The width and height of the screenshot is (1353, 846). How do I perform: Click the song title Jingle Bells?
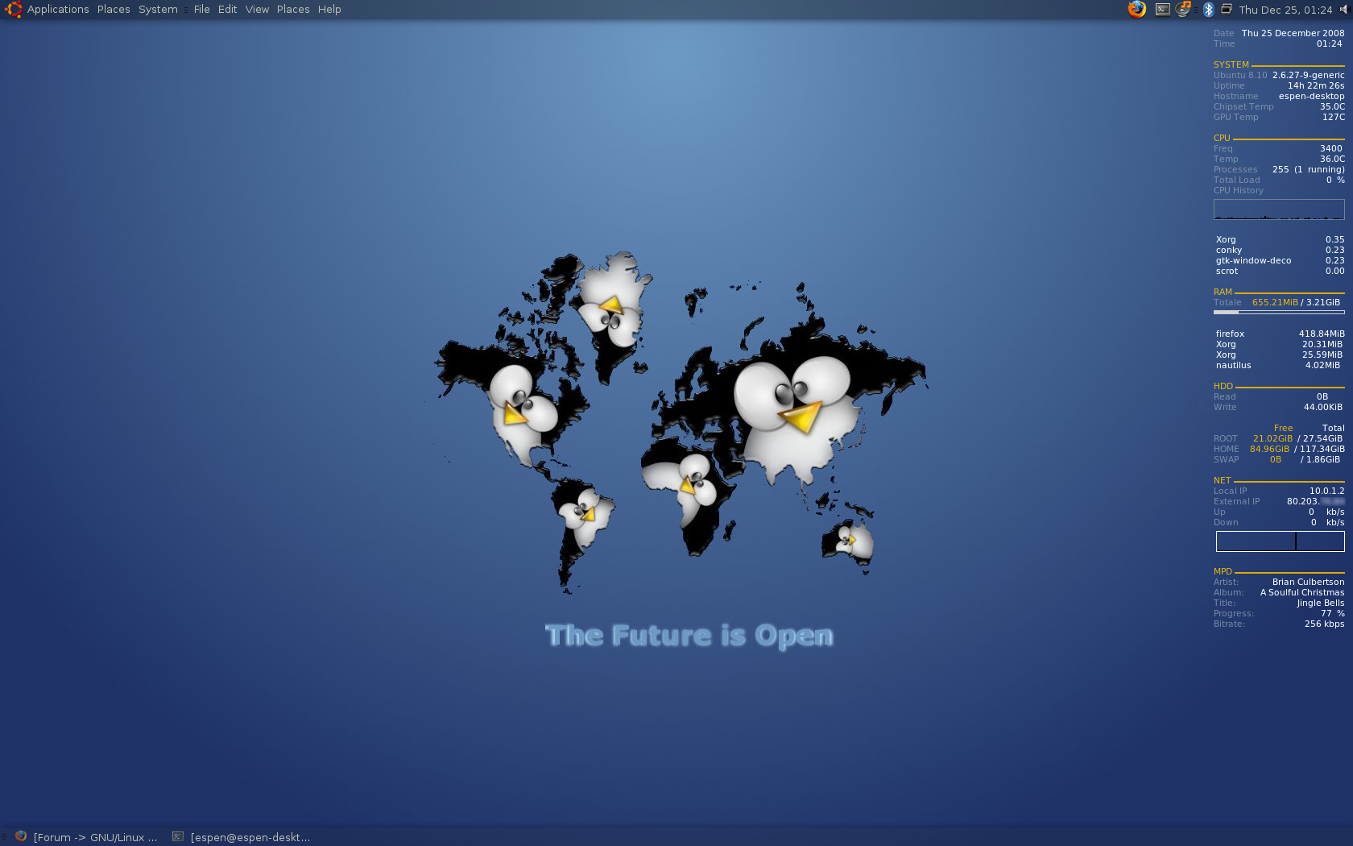tap(1320, 603)
